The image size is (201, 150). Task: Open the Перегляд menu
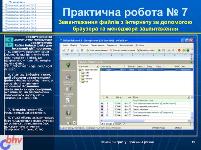(84, 45)
